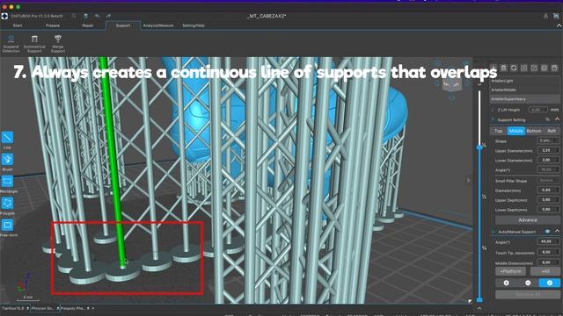The width and height of the screenshot is (563, 316).
Task: Click the Advance button
Action: click(528, 220)
